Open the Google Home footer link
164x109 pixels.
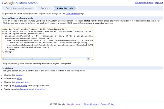(x=74, y=104)
